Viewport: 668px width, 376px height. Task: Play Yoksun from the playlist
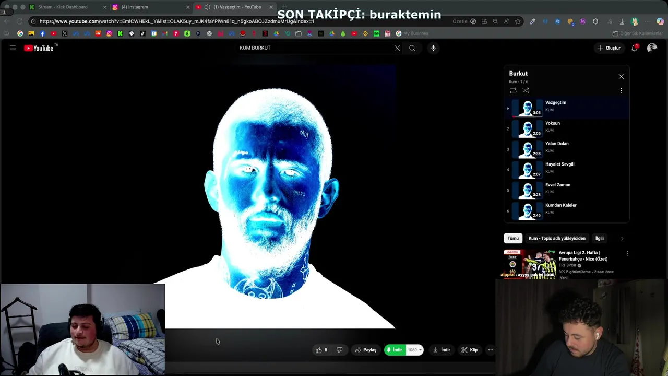click(566, 128)
